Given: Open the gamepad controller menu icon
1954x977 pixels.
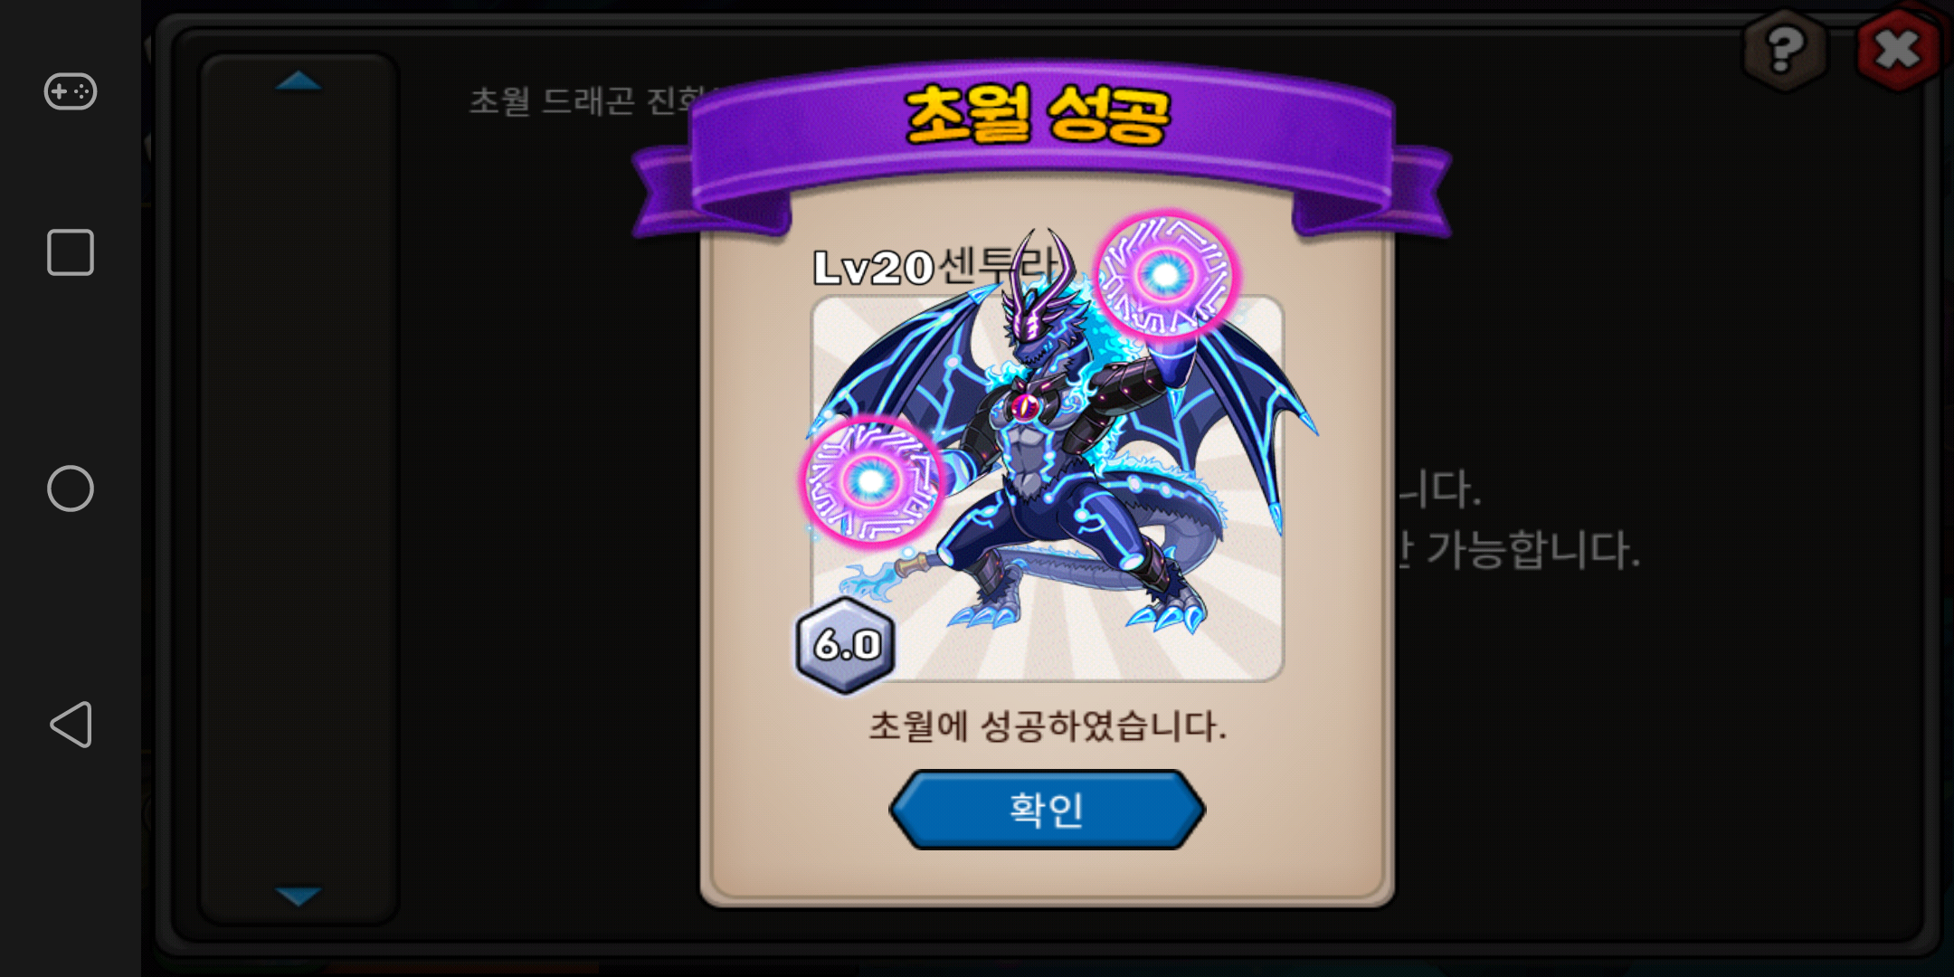Looking at the screenshot, I should [71, 91].
